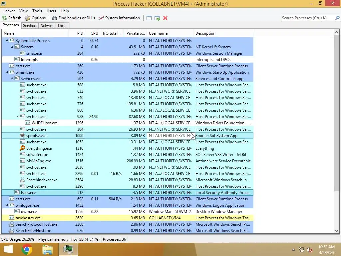341x256 pixels.
Task: Click the taskhostex.exe process icon
Action: 12,218
